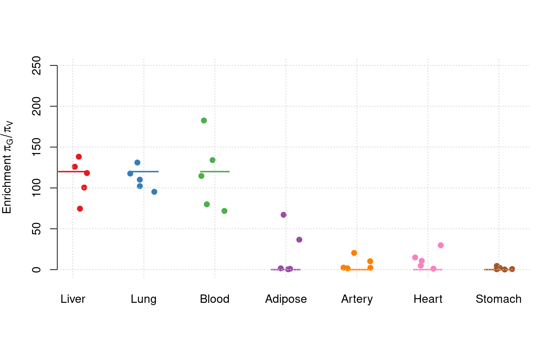This screenshot has height=349, width=559.
Task: Pick the highest purple Adipose data point
Action: [284, 215]
